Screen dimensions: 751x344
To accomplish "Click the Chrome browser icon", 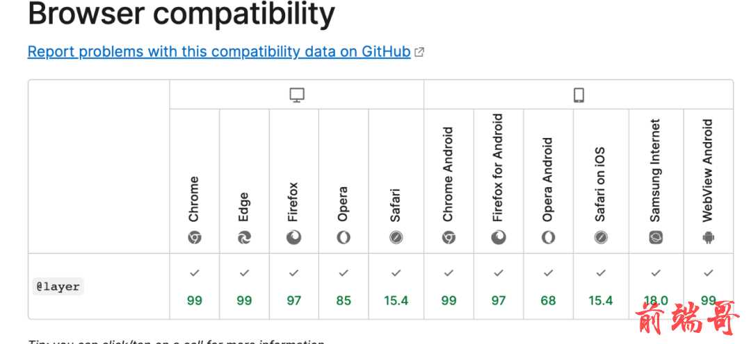I will pyautogui.click(x=195, y=237).
